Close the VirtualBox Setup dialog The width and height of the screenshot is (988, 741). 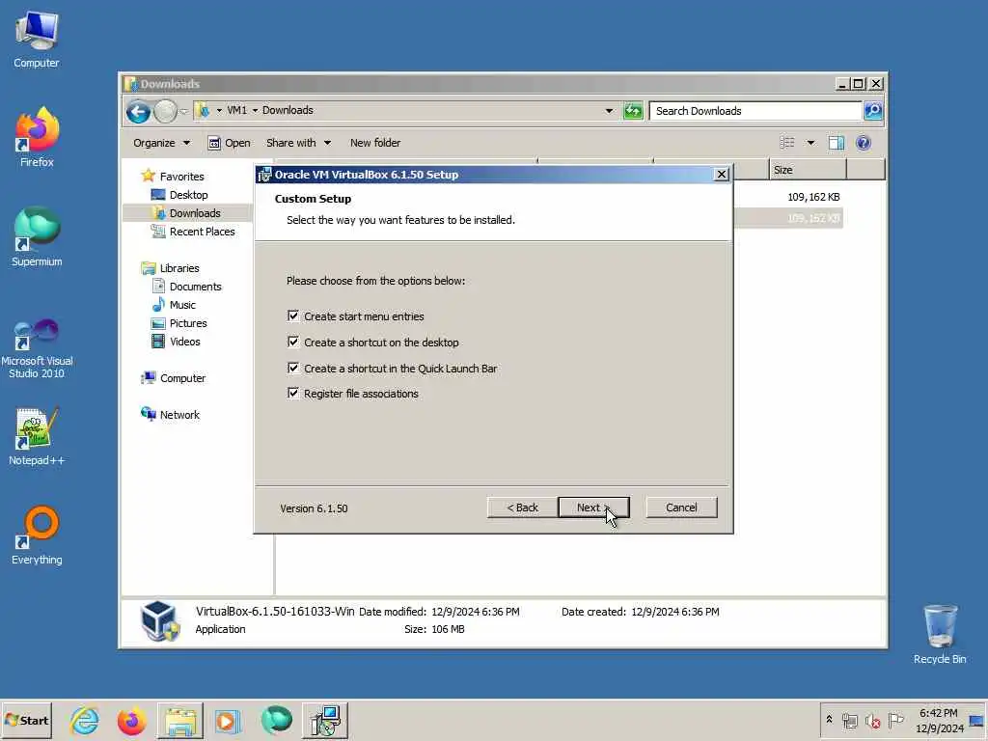(x=722, y=175)
